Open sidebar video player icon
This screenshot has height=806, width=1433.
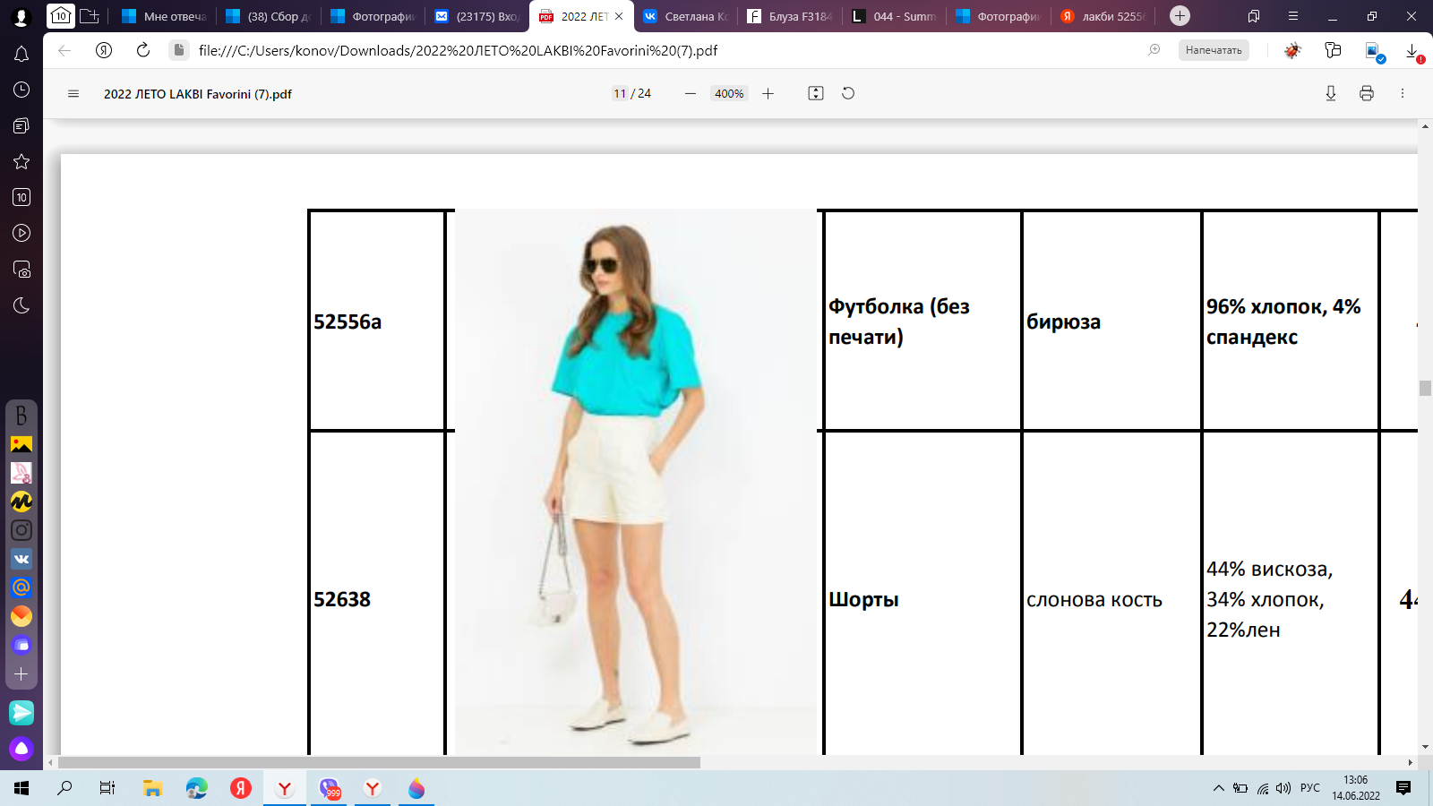coord(21,233)
